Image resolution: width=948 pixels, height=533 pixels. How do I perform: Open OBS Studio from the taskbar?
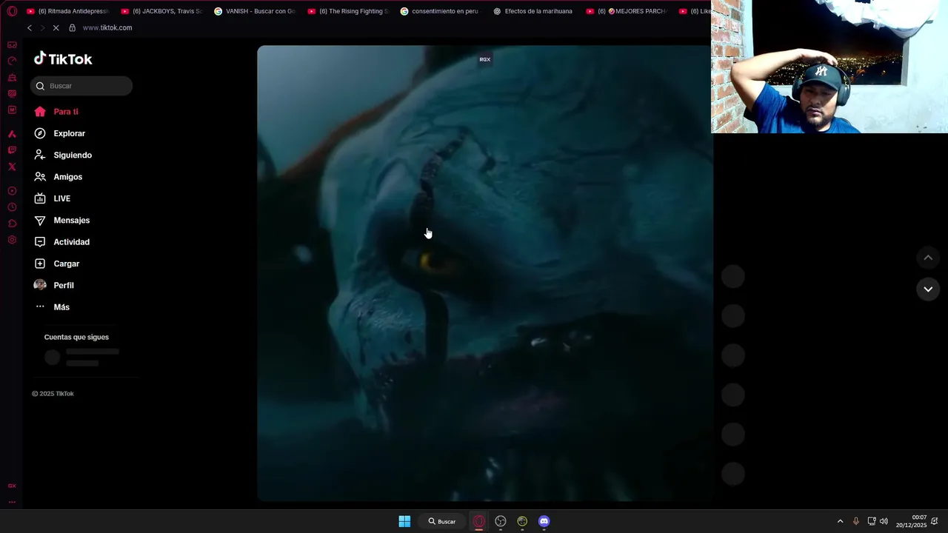(501, 521)
